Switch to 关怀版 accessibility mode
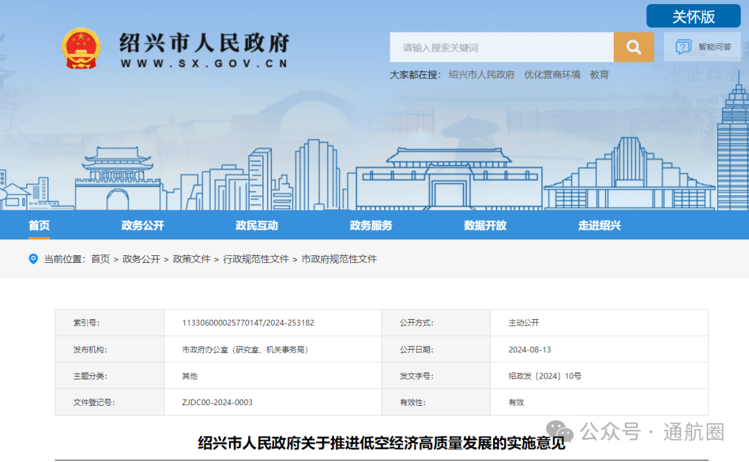The height and width of the screenshot is (462, 749). 694,17
